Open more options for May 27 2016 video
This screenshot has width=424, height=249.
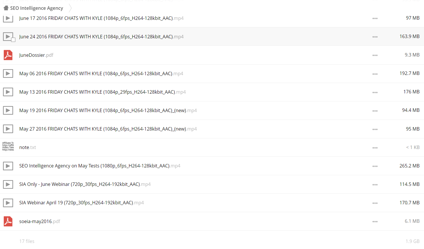tap(375, 129)
